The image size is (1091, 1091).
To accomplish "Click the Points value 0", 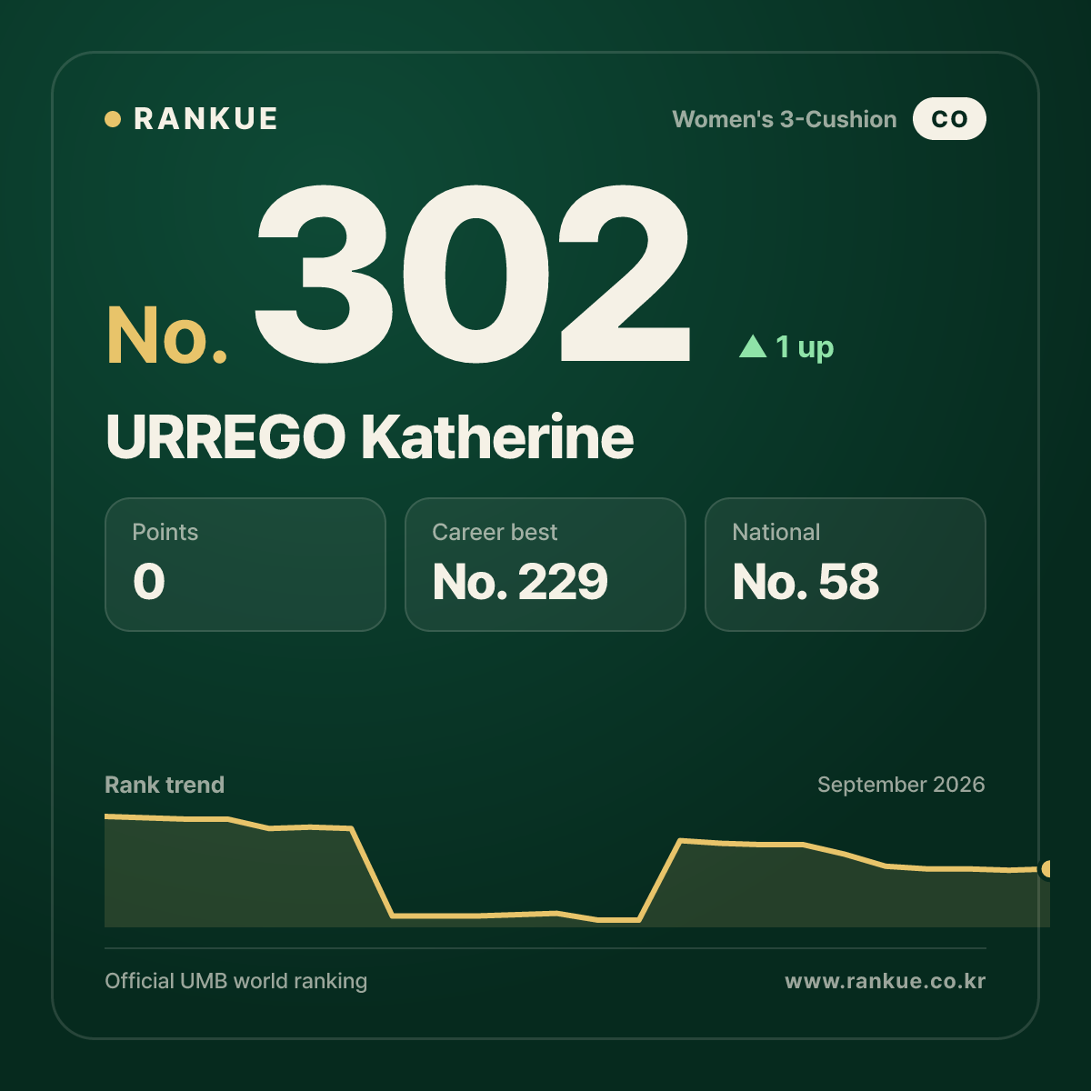I will point(149,582).
